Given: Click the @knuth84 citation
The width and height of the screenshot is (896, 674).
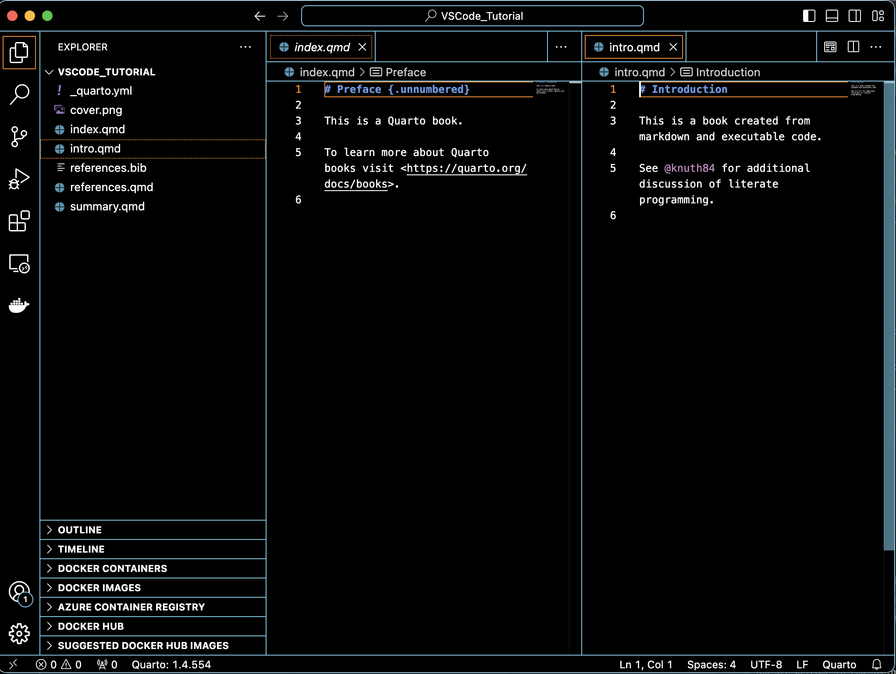Looking at the screenshot, I should click(690, 168).
